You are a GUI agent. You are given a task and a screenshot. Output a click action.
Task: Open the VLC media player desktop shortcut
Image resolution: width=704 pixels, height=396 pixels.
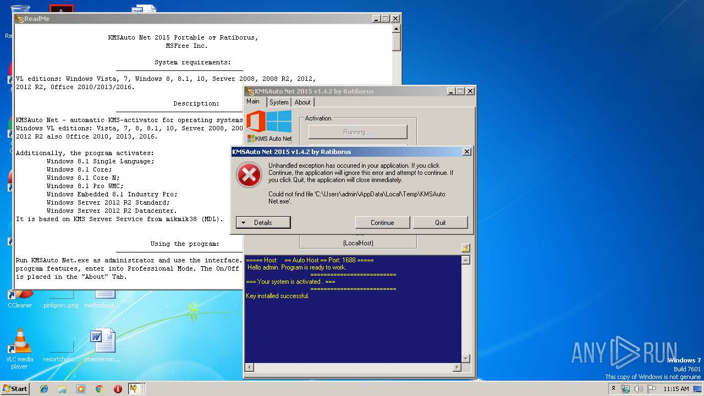(x=20, y=349)
